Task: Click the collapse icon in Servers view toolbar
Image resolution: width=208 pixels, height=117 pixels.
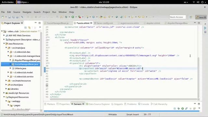Action: [175, 109]
